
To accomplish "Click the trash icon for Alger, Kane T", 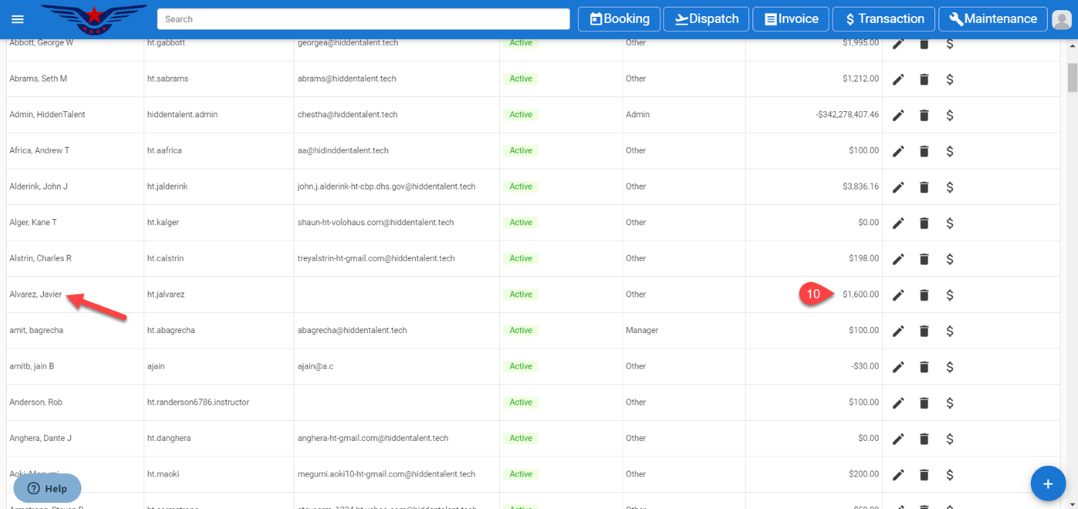I will tap(924, 223).
